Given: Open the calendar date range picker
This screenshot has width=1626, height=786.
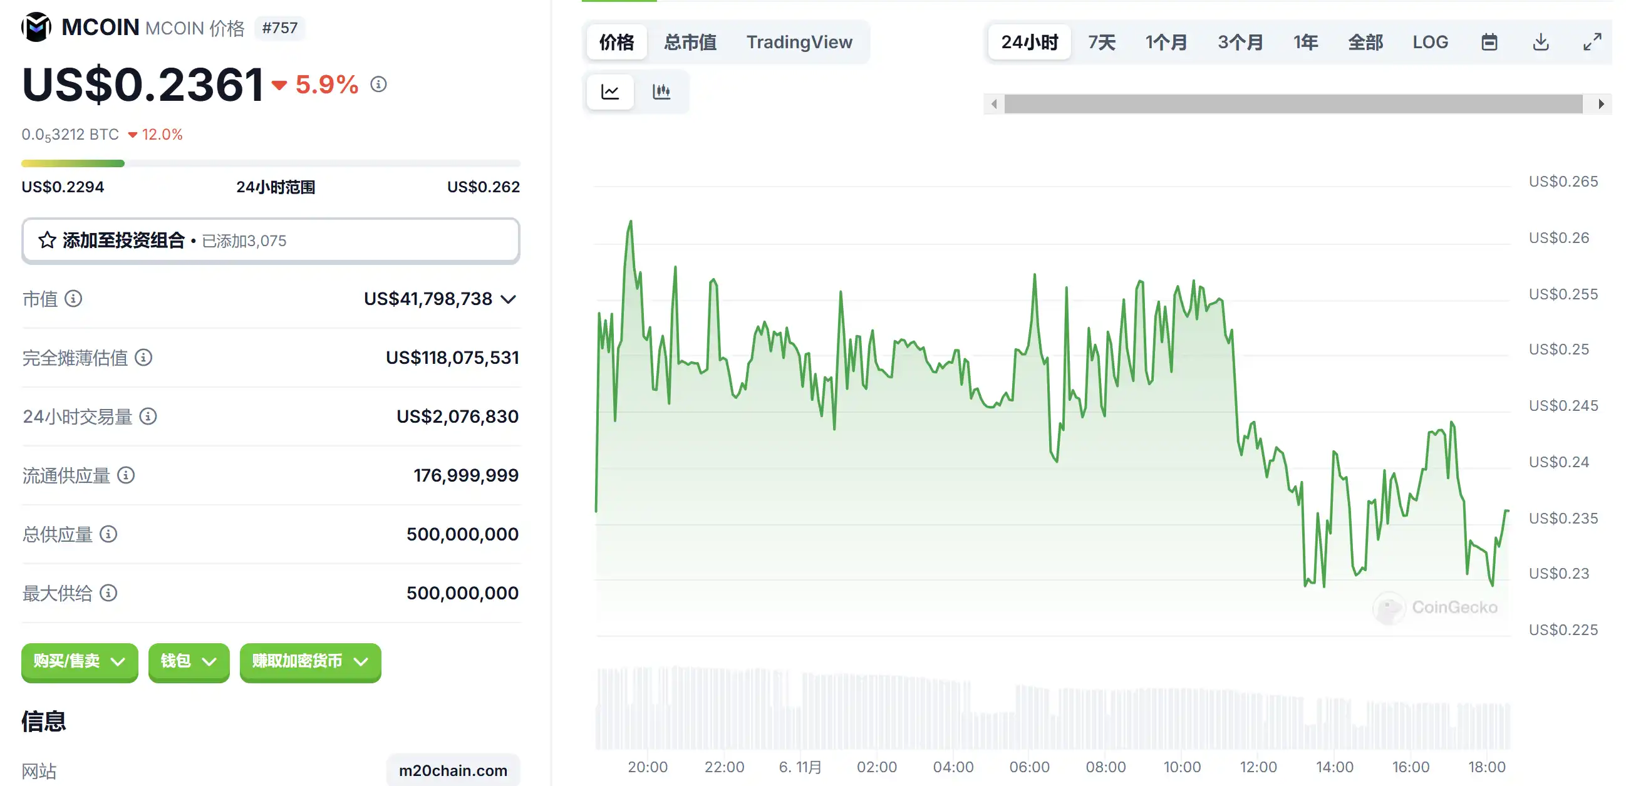Looking at the screenshot, I should pos(1489,43).
